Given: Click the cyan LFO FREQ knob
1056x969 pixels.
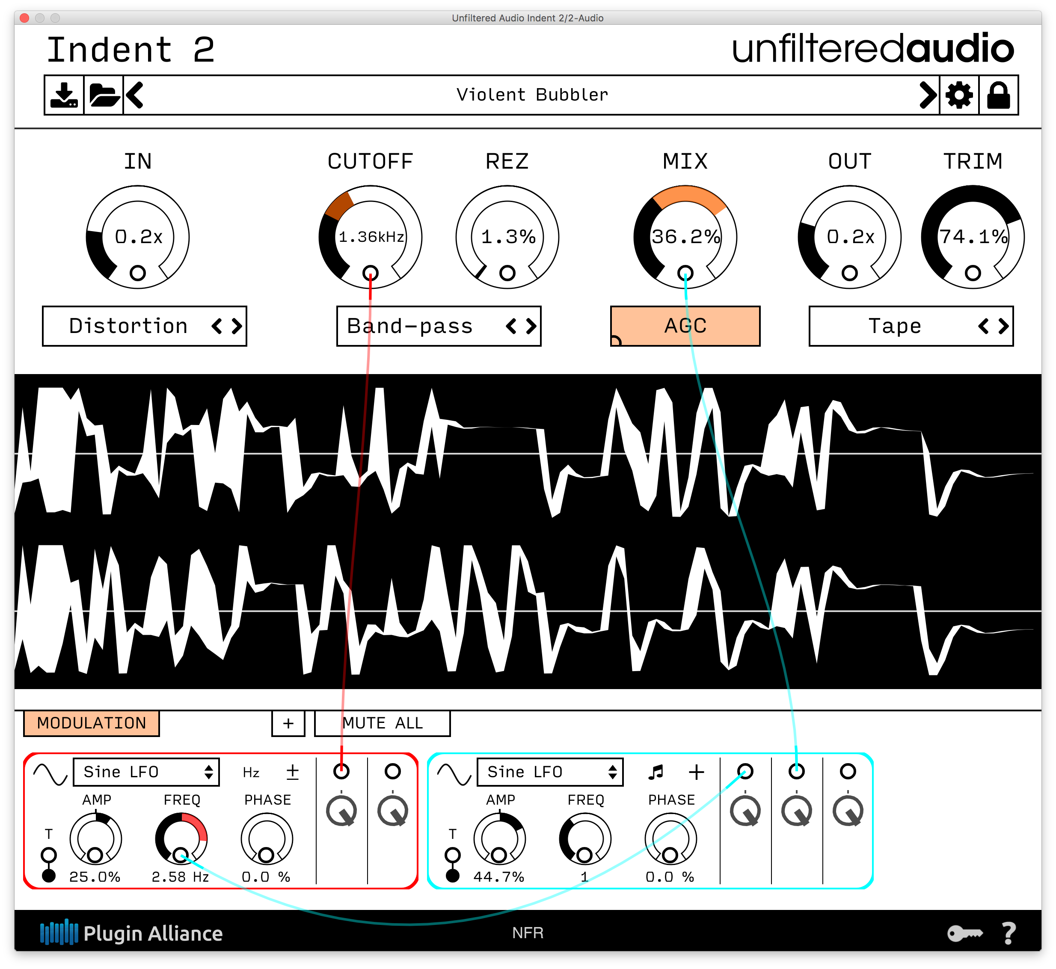Looking at the screenshot, I should coord(585,839).
